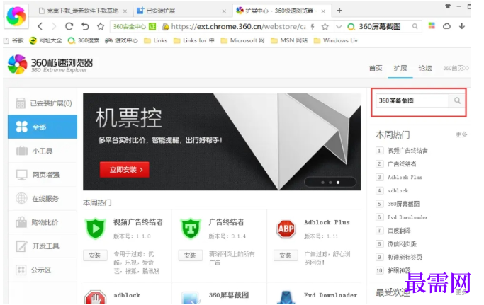Open ranked item 视频广告终结者 in hot list
Image resolution: width=484 pixels, height=305 pixels.
(x=407, y=151)
